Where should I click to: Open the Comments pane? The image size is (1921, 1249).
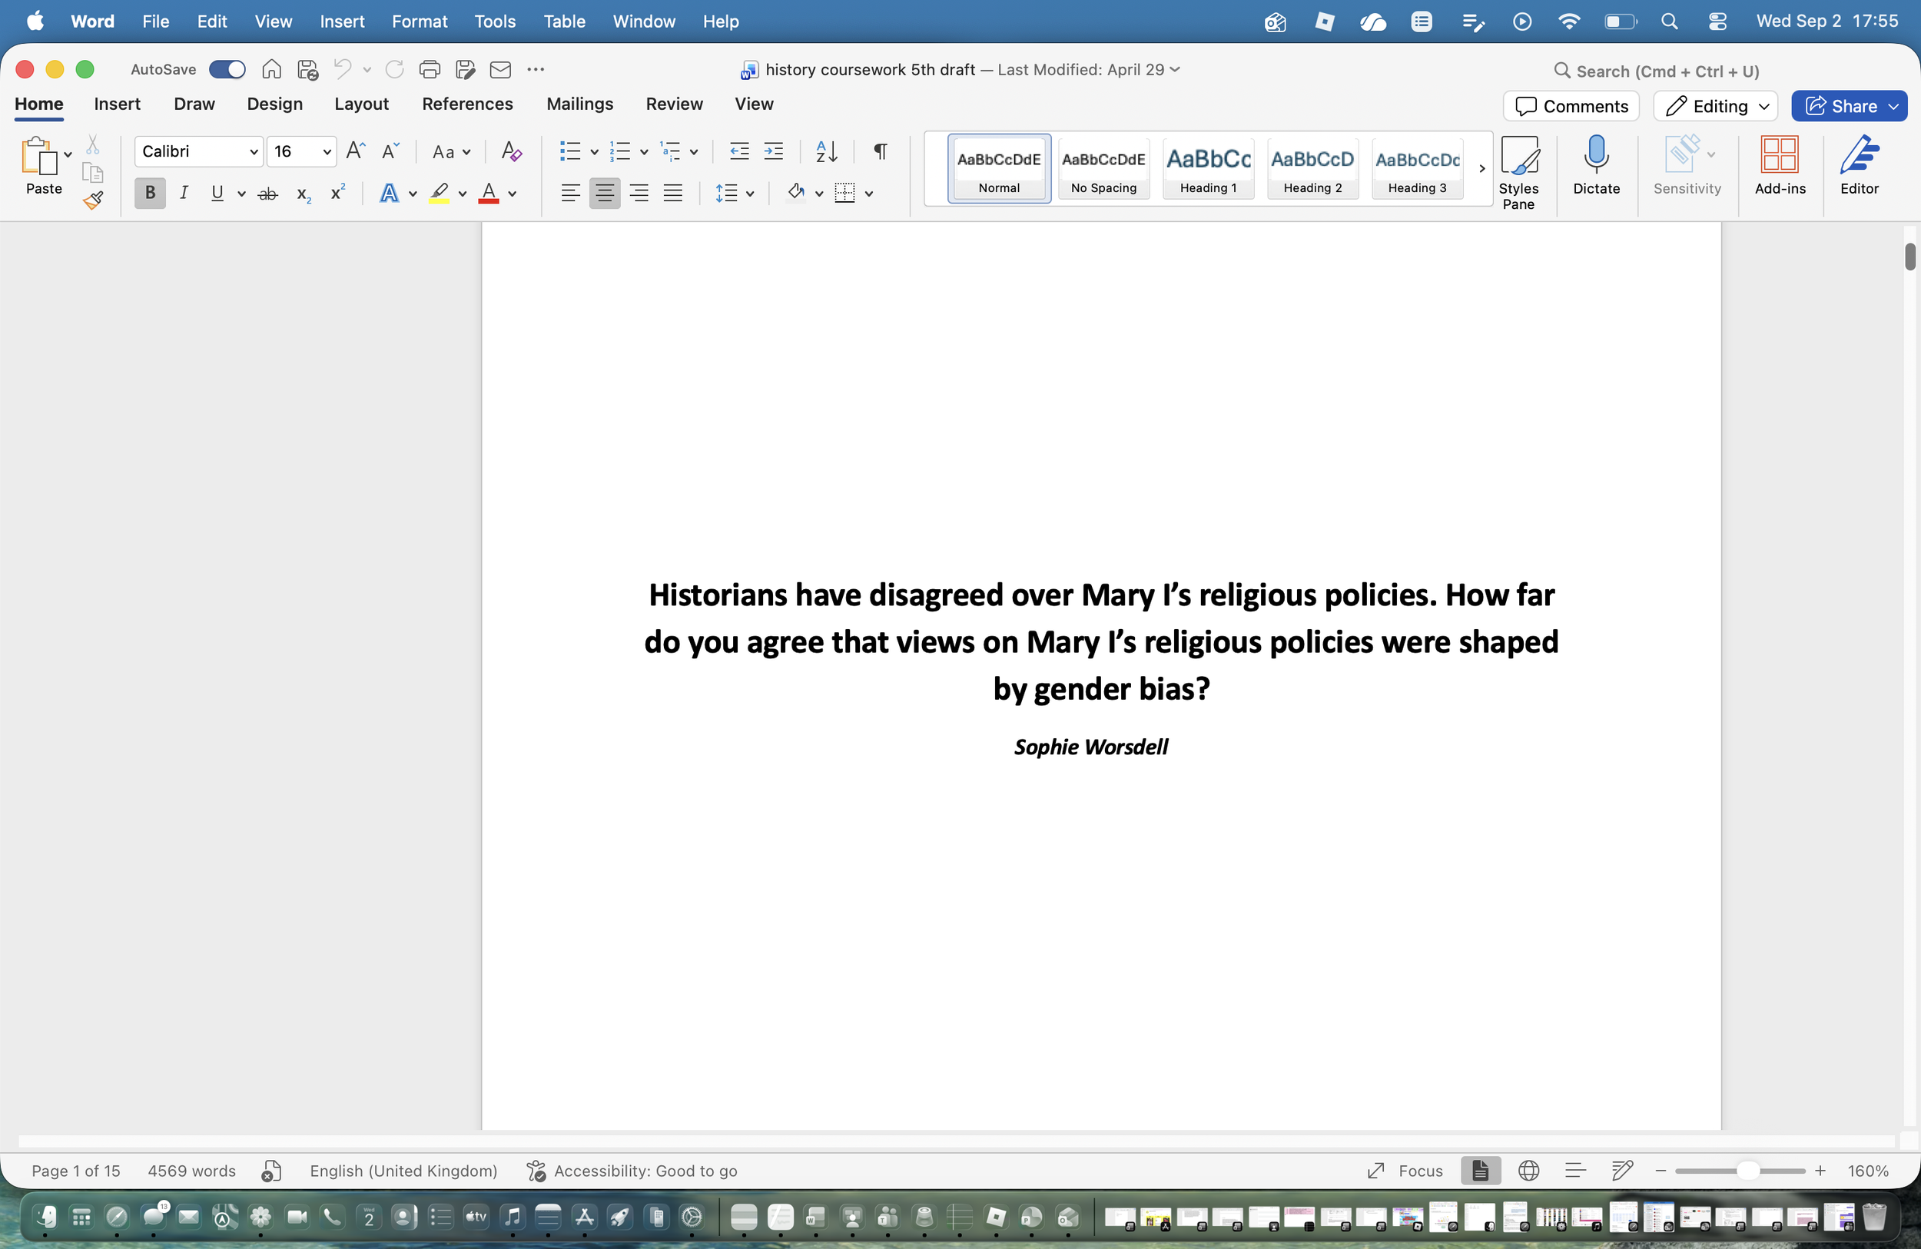pos(1571,107)
